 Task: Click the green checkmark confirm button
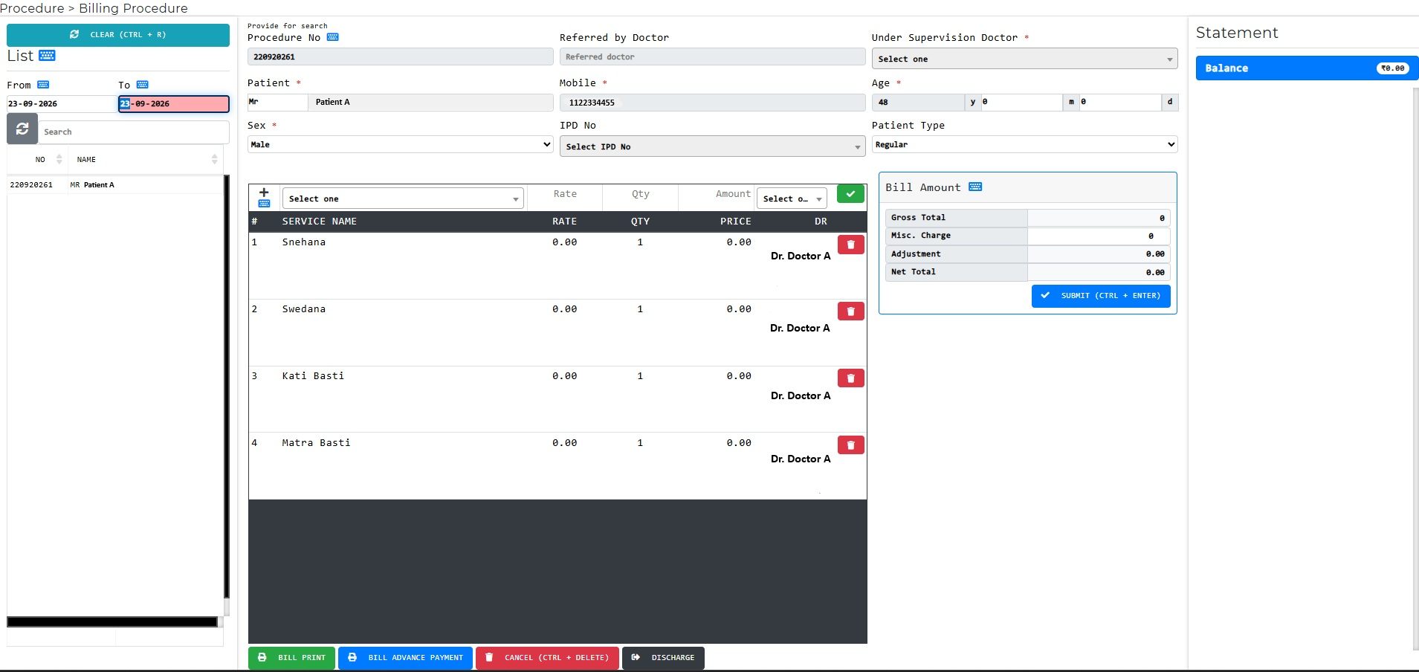[x=850, y=193]
